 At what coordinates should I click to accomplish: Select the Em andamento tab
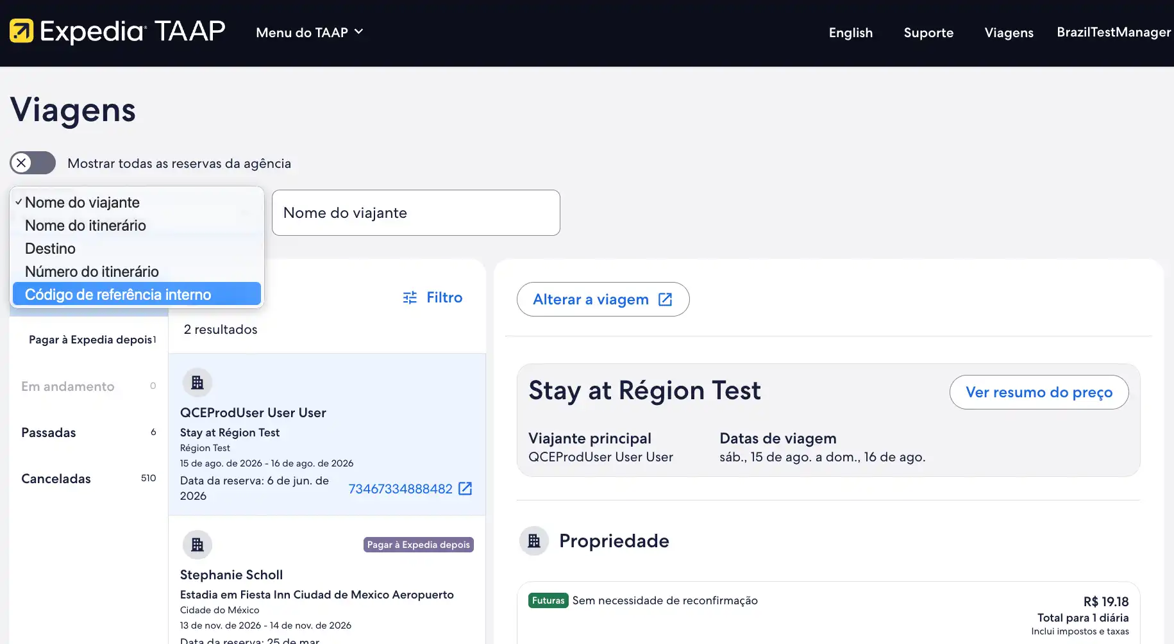point(89,386)
